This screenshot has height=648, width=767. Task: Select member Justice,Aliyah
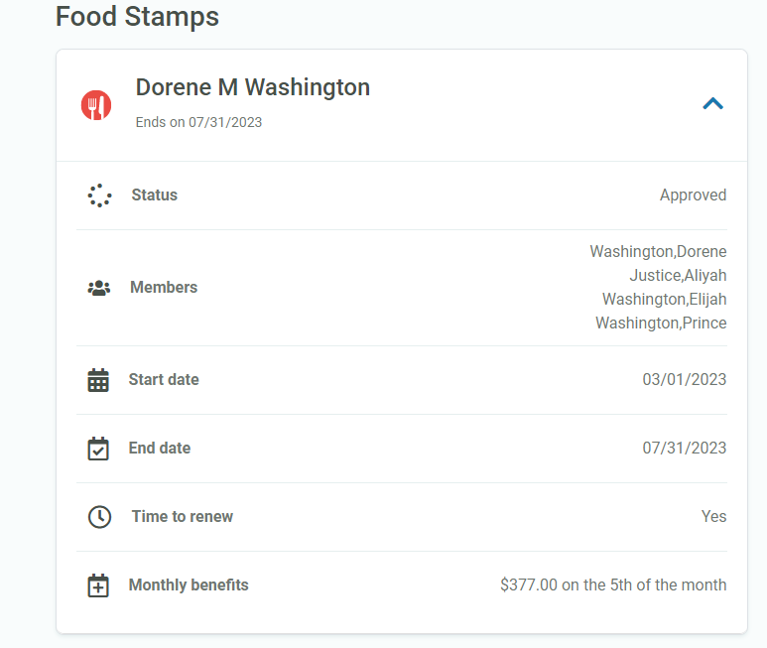(x=678, y=275)
